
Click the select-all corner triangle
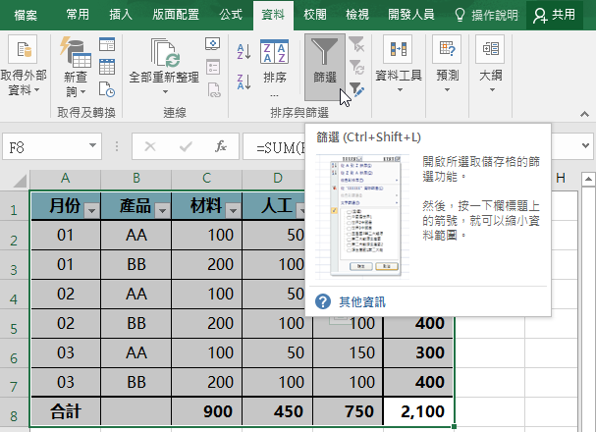point(20,181)
